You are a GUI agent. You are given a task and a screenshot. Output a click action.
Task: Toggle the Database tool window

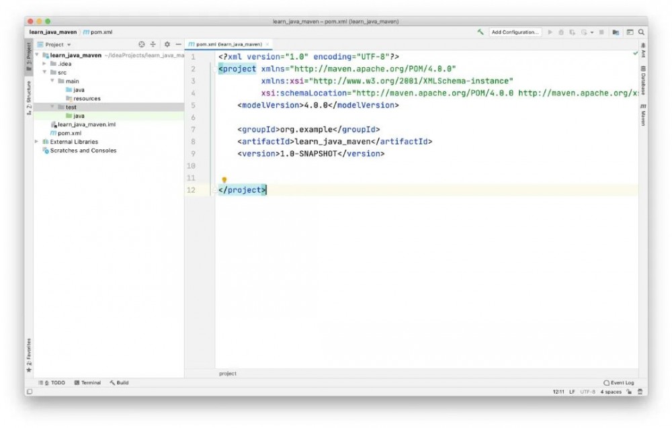click(x=643, y=80)
